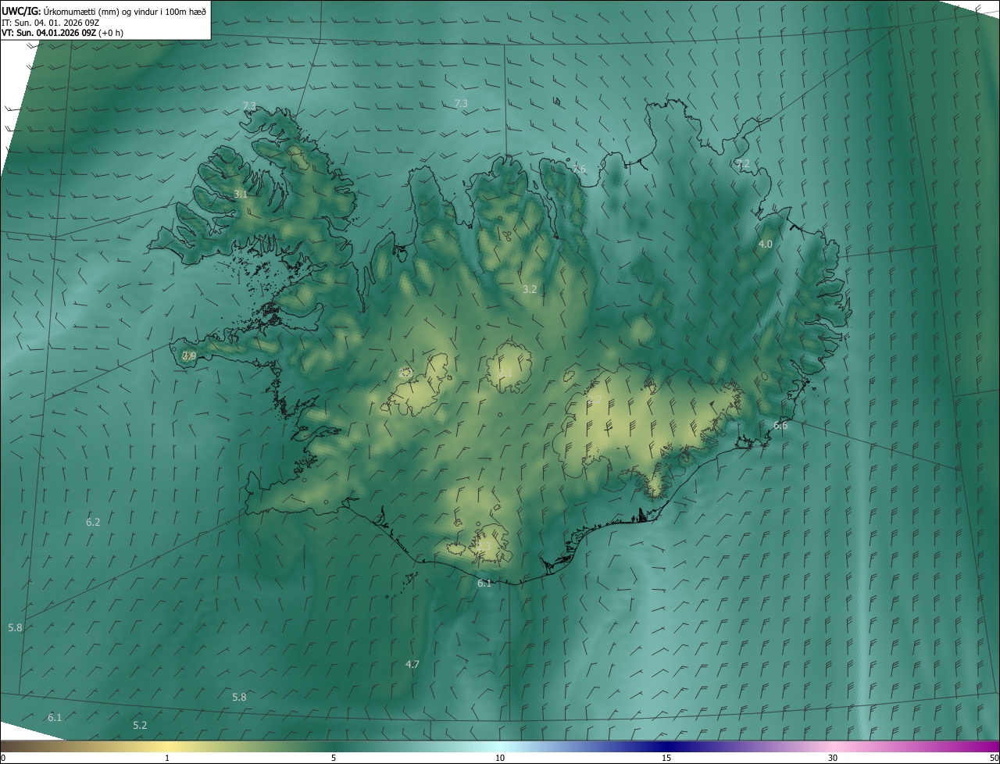
Task: Click the 3.2 value label
Action: pyautogui.click(x=530, y=289)
